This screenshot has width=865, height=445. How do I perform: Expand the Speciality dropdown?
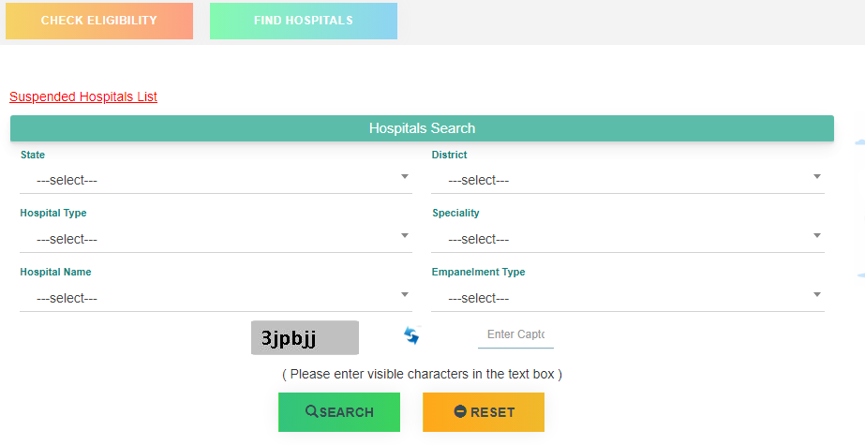(x=628, y=239)
